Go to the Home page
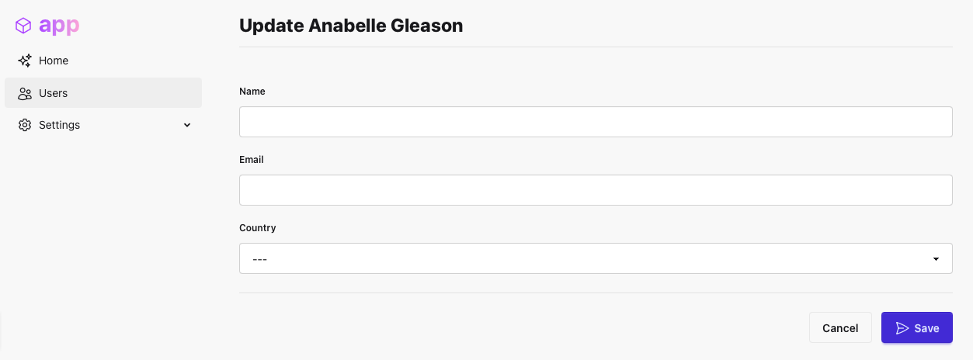 click(54, 61)
